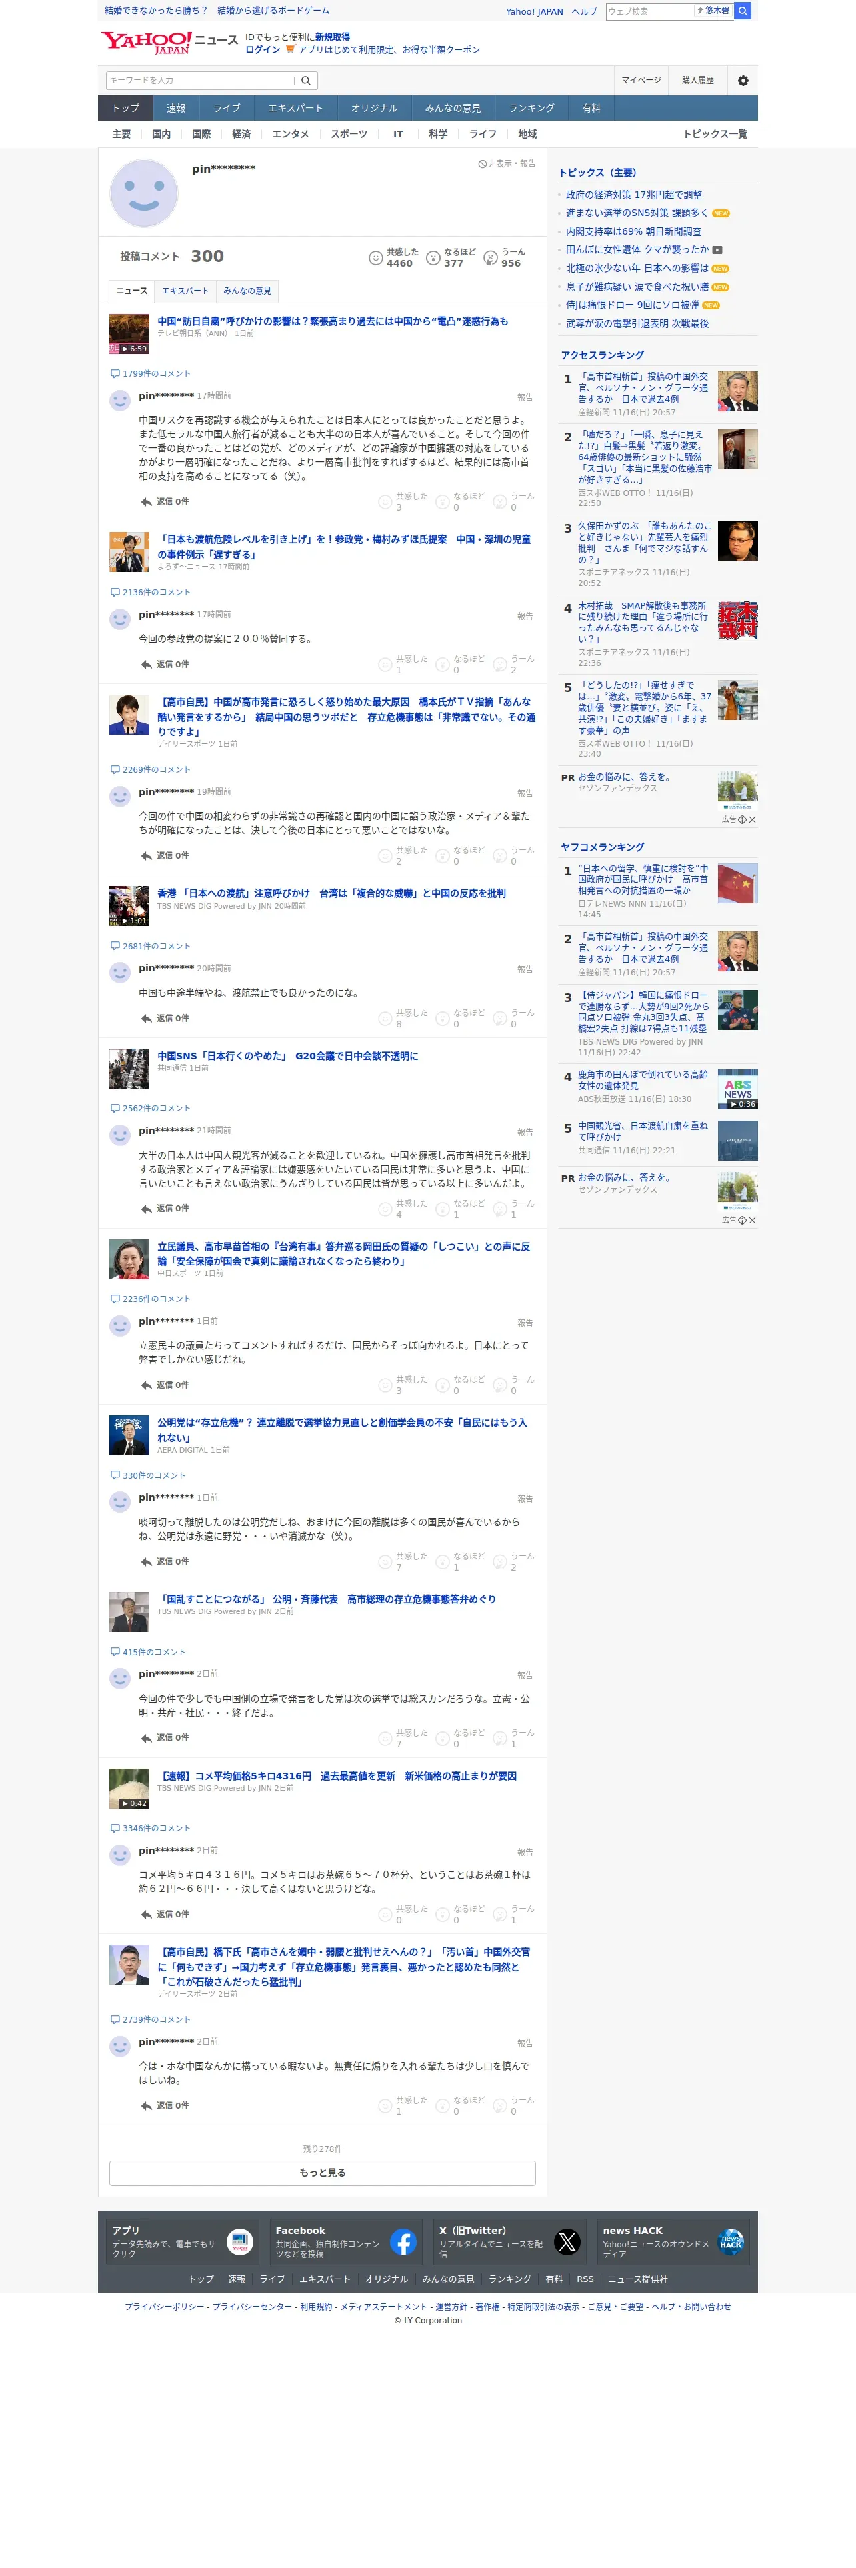Viewport: 856px width, 2568px height.
Task: Click the blue web search magnifier button
Action: 743,11
